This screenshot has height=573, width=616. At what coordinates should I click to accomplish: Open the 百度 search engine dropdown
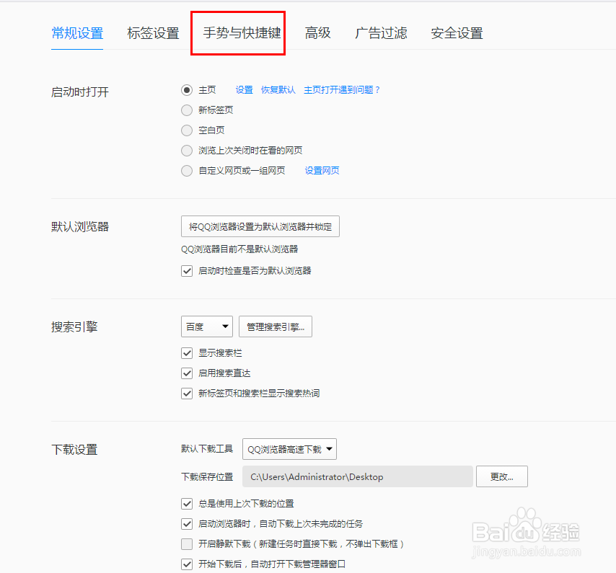(x=206, y=327)
